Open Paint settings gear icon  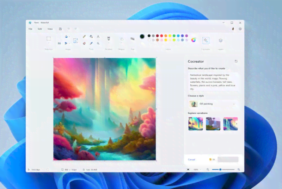240,29
